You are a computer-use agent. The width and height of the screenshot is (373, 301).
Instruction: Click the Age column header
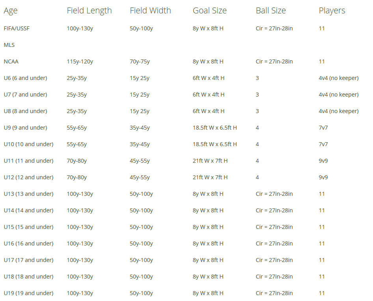[11, 11]
